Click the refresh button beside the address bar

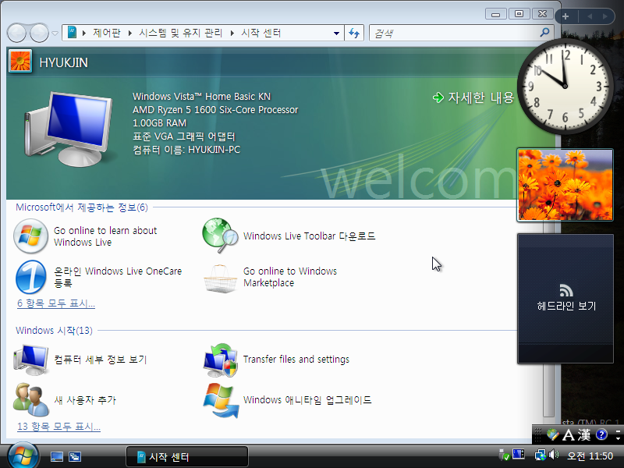click(354, 33)
